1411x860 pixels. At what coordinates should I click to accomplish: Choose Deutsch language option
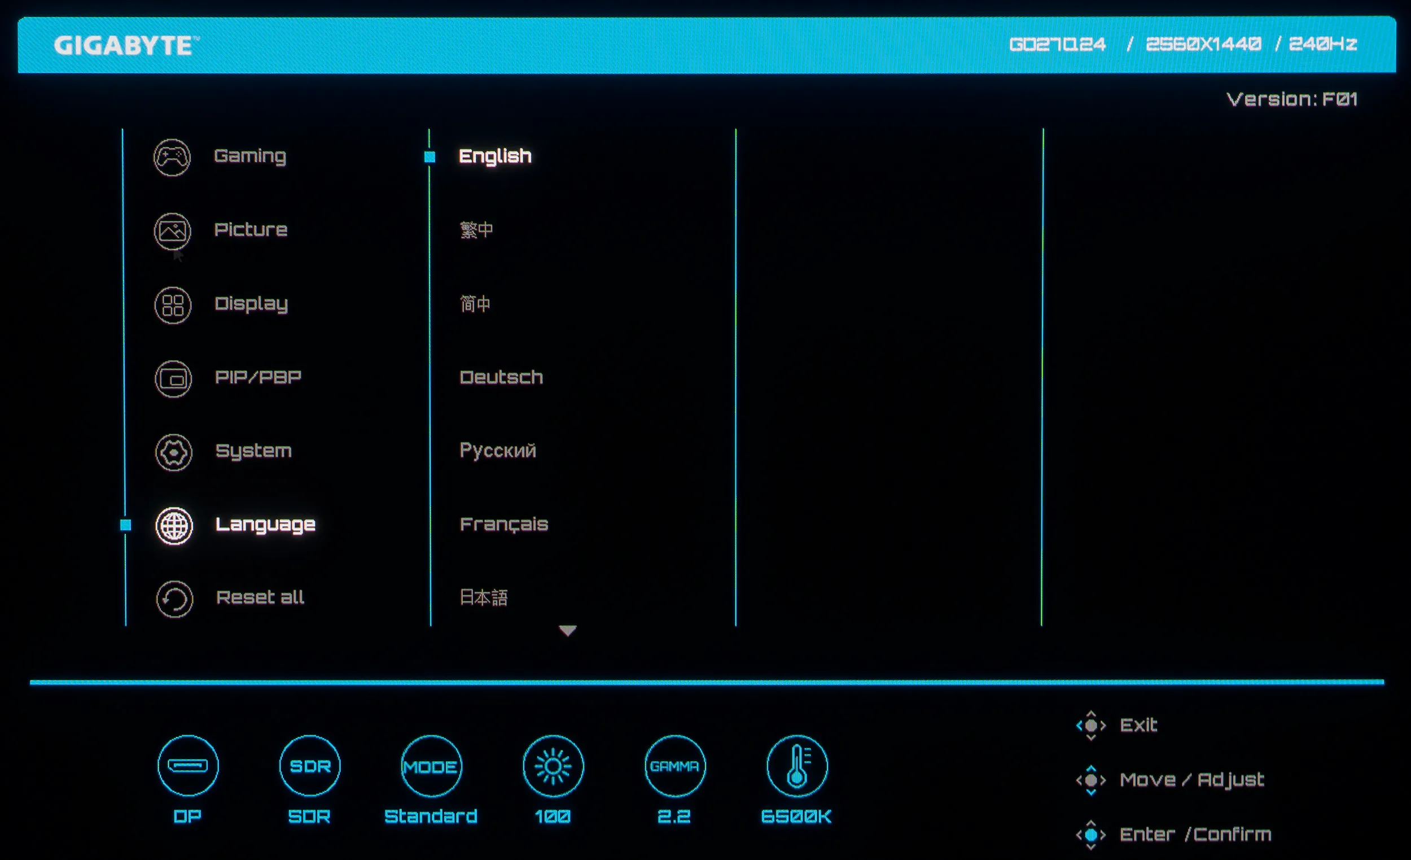coord(501,377)
